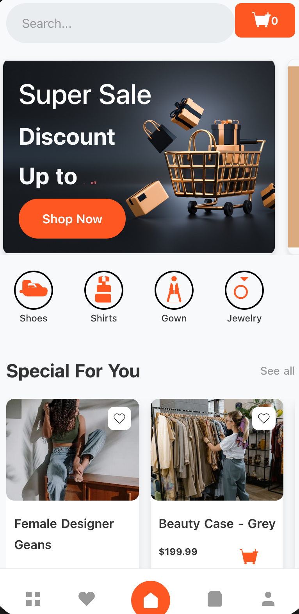
Task: Open the Jewelry category icon
Action: click(244, 290)
